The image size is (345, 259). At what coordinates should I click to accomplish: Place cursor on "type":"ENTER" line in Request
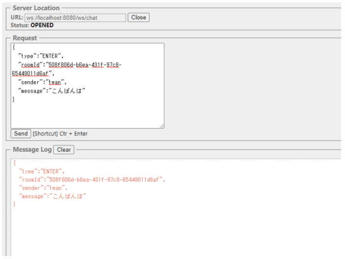click(41, 56)
